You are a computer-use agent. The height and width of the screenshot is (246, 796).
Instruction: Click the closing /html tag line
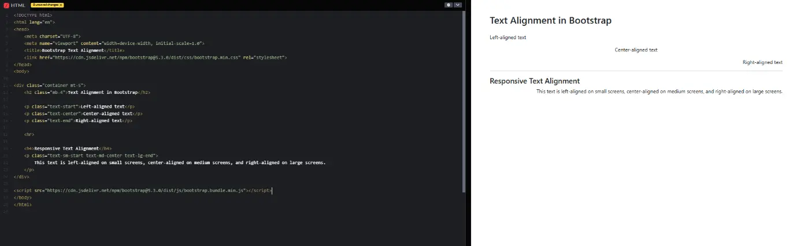click(23, 205)
